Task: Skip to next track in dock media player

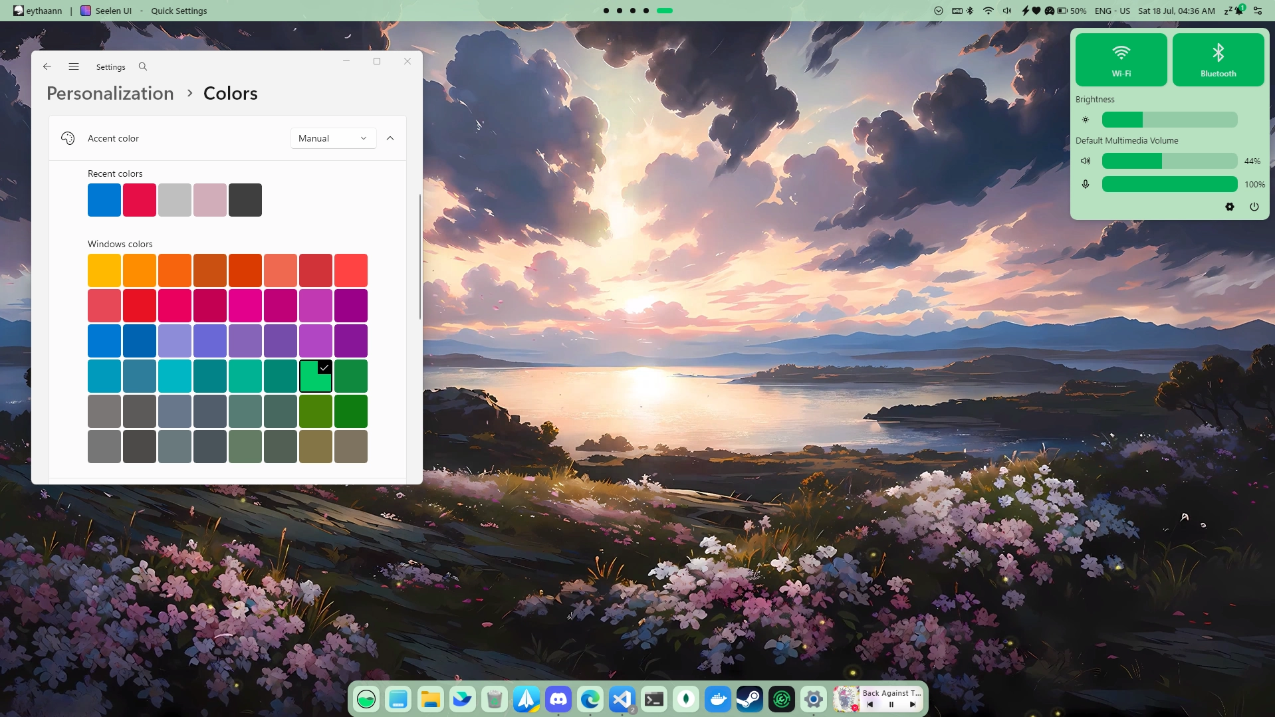Action: [x=913, y=704]
